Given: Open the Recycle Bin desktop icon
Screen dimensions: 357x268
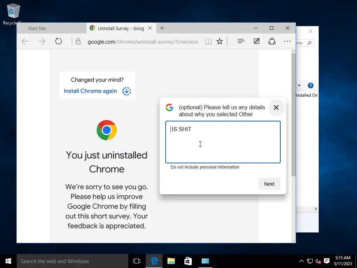Looking at the screenshot, I should (13, 14).
